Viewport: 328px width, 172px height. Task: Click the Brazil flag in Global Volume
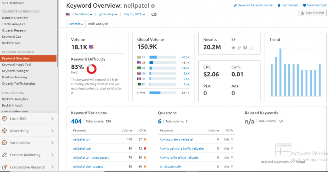pyautogui.click(x=139, y=68)
